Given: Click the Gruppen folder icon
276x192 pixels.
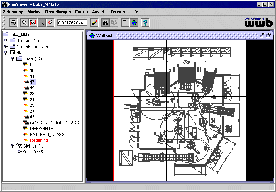Looking at the screenshot, I should pyautogui.click(x=12, y=40).
